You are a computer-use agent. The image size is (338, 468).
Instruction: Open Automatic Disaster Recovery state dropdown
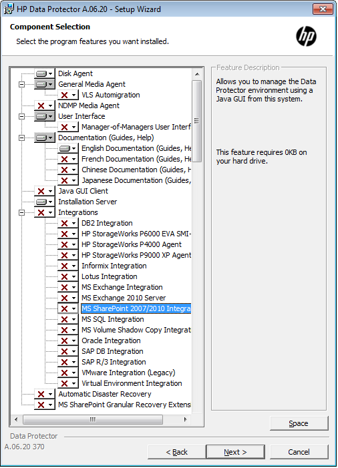[x=45, y=395]
